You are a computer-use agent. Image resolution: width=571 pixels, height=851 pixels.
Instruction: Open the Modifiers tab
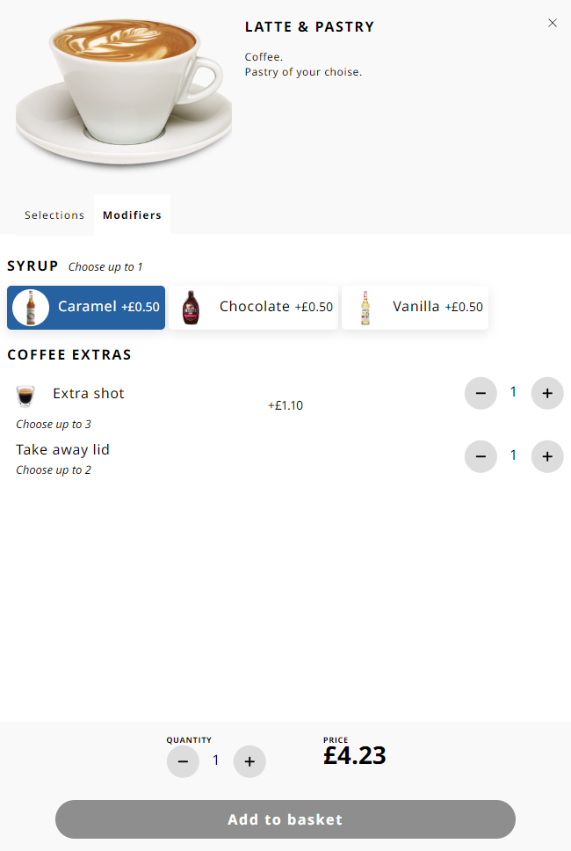tap(133, 215)
